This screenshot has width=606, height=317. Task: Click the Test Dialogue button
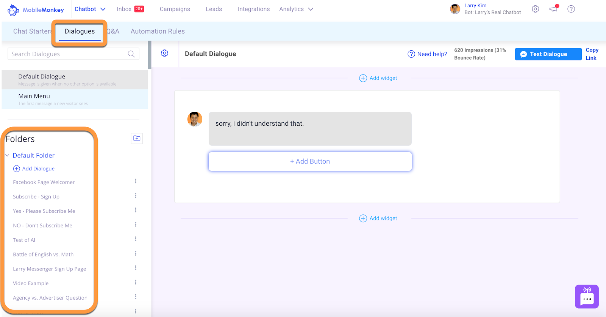pos(548,54)
